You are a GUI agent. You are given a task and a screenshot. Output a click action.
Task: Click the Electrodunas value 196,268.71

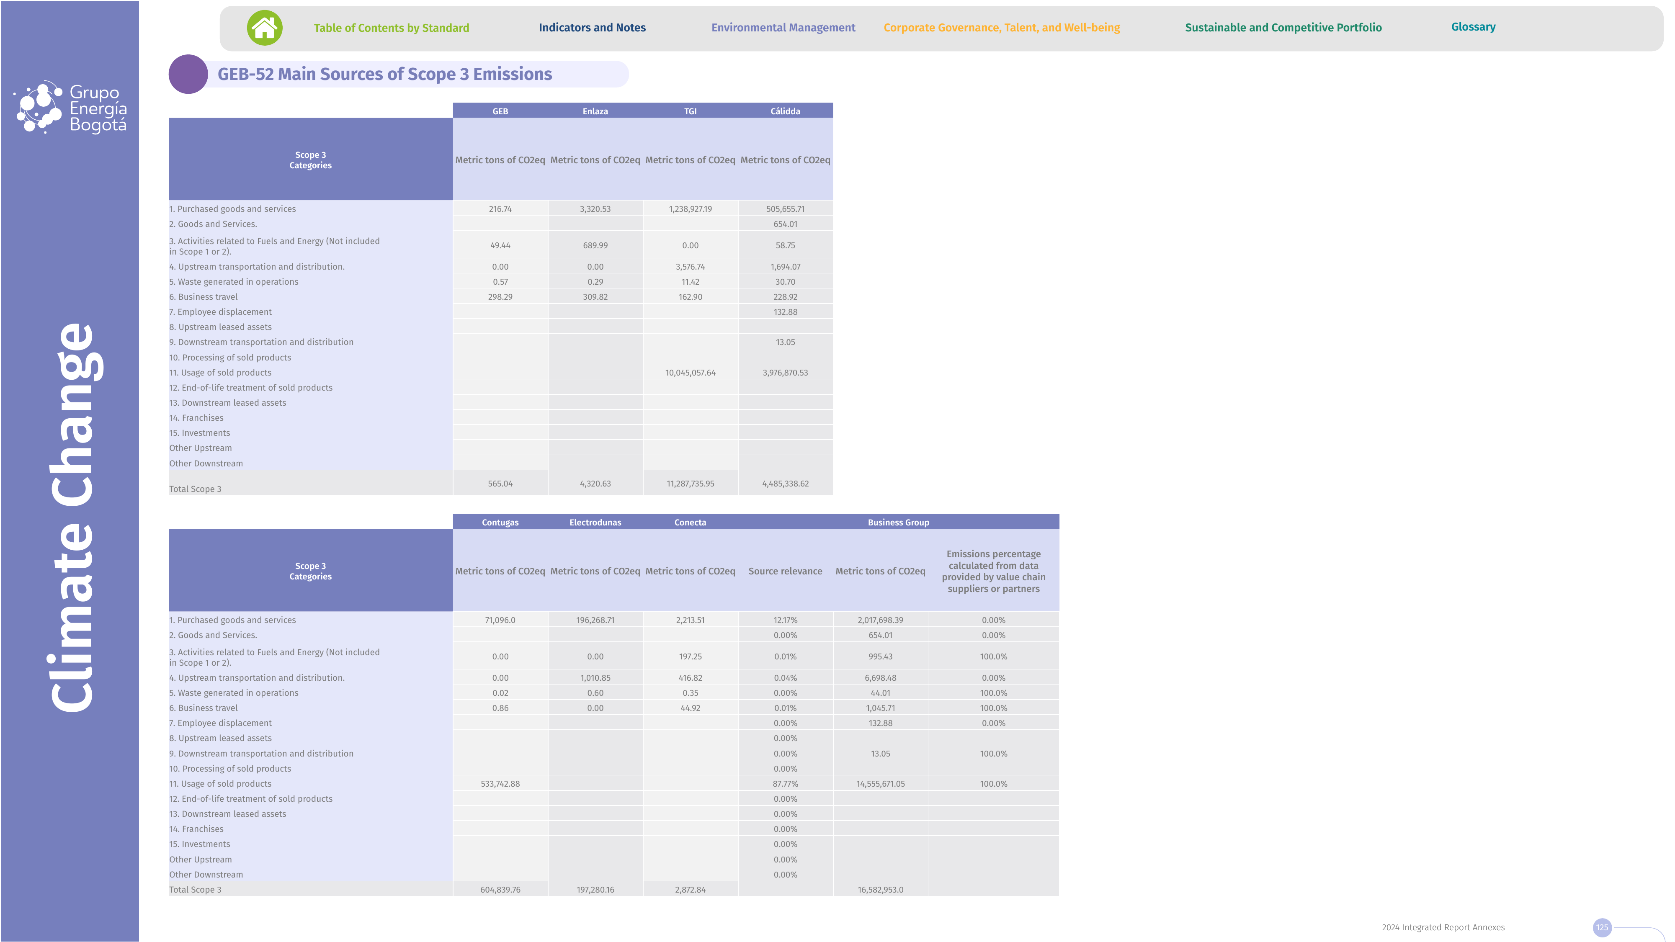pyautogui.click(x=595, y=620)
